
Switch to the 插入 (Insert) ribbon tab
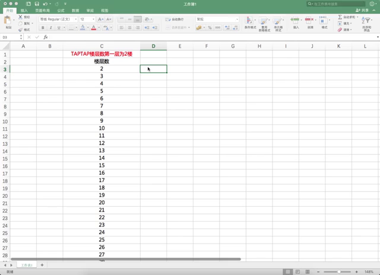(x=24, y=11)
